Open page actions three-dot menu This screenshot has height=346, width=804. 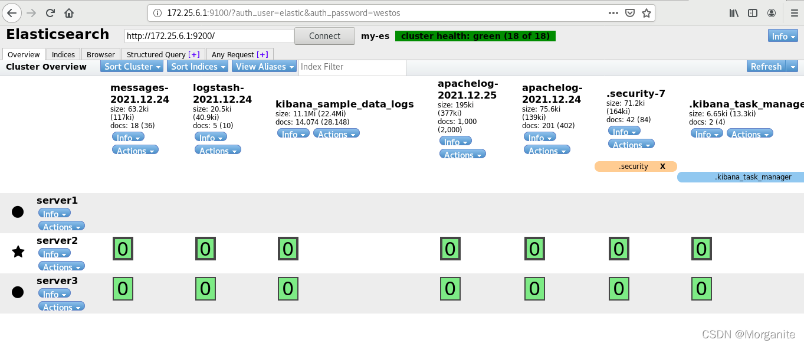click(x=615, y=12)
